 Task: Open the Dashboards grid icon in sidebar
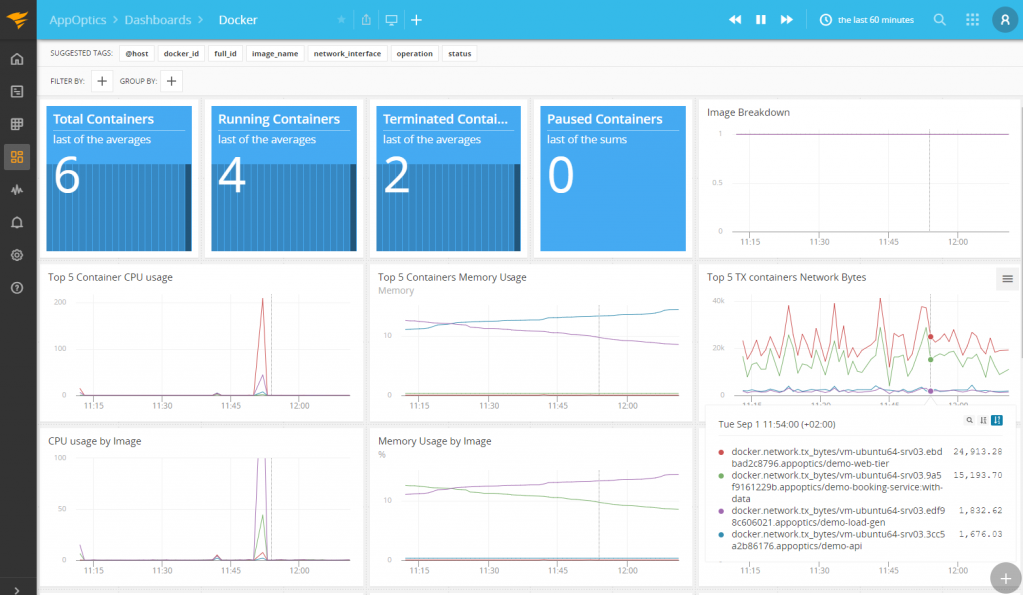(17, 157)
